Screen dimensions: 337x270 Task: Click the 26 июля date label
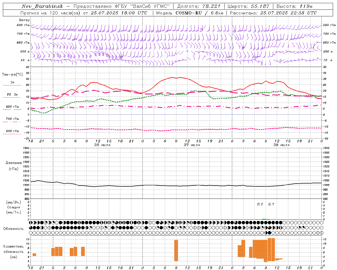(102, 145)
